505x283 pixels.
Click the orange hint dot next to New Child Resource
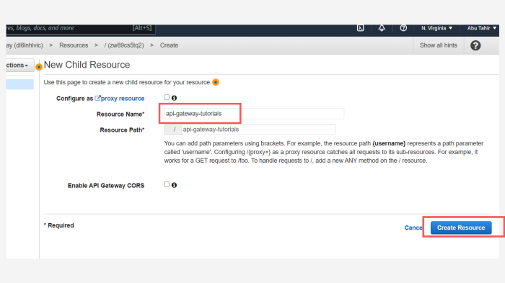(39, 67)
